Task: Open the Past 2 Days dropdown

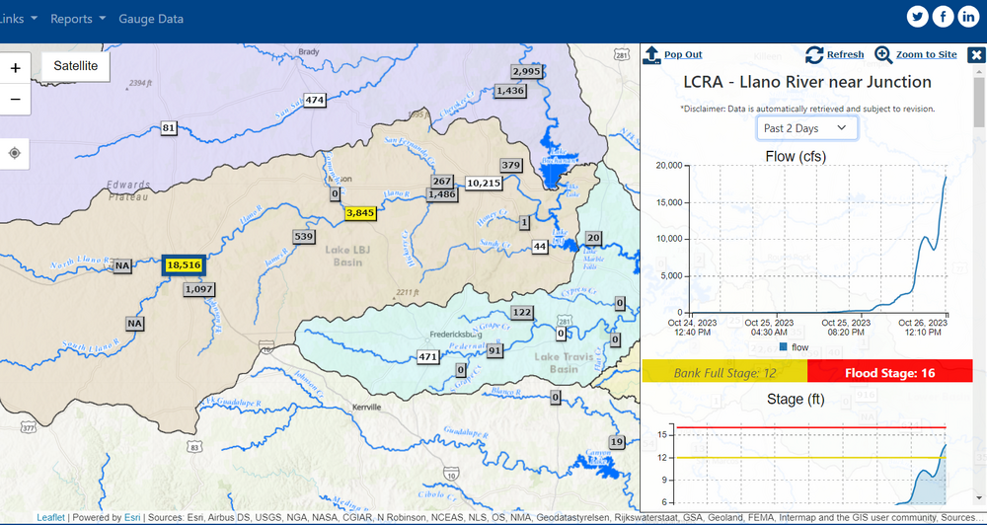Action: pos(806,128)
